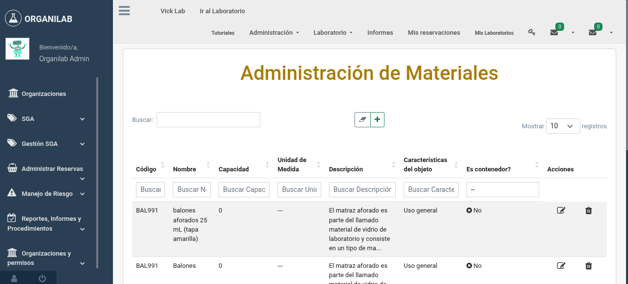Image resolution: width=628 pixels, height=284 pixels.
Task: Click the Organilab flask logo icon
Action: [13, 19]
